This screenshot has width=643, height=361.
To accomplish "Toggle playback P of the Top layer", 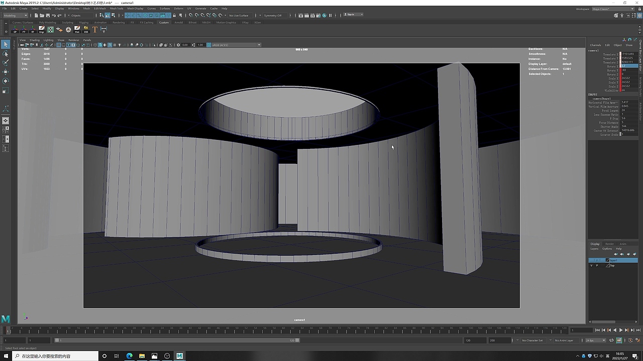I will tap(597, 265).
